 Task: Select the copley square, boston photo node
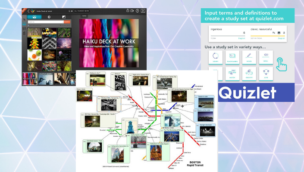[137, 141]
